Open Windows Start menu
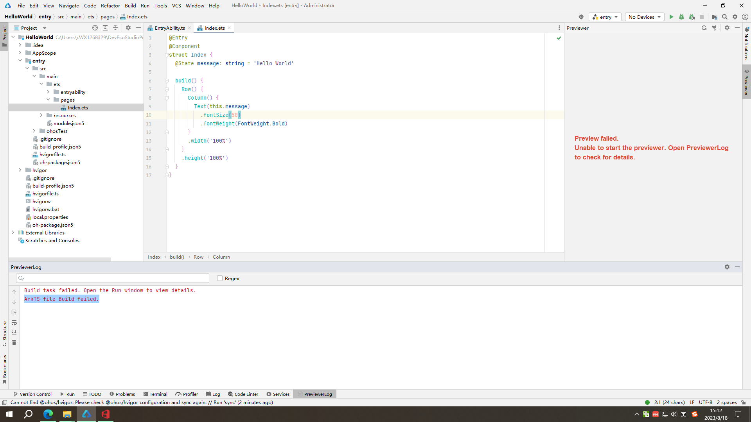Screen dimensions: 751x422 click(x=9, y=414)
